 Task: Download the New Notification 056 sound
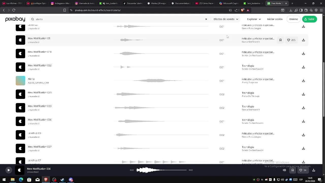(303, 121)
